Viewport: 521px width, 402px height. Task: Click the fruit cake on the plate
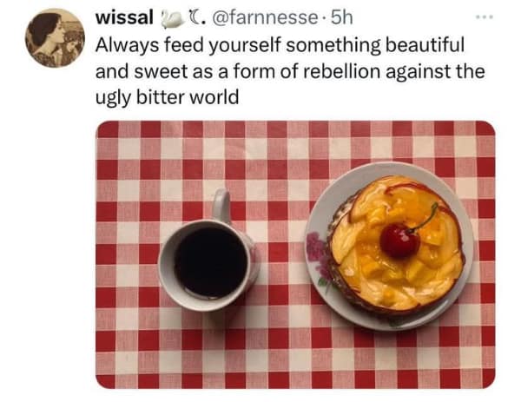point(395,245)
